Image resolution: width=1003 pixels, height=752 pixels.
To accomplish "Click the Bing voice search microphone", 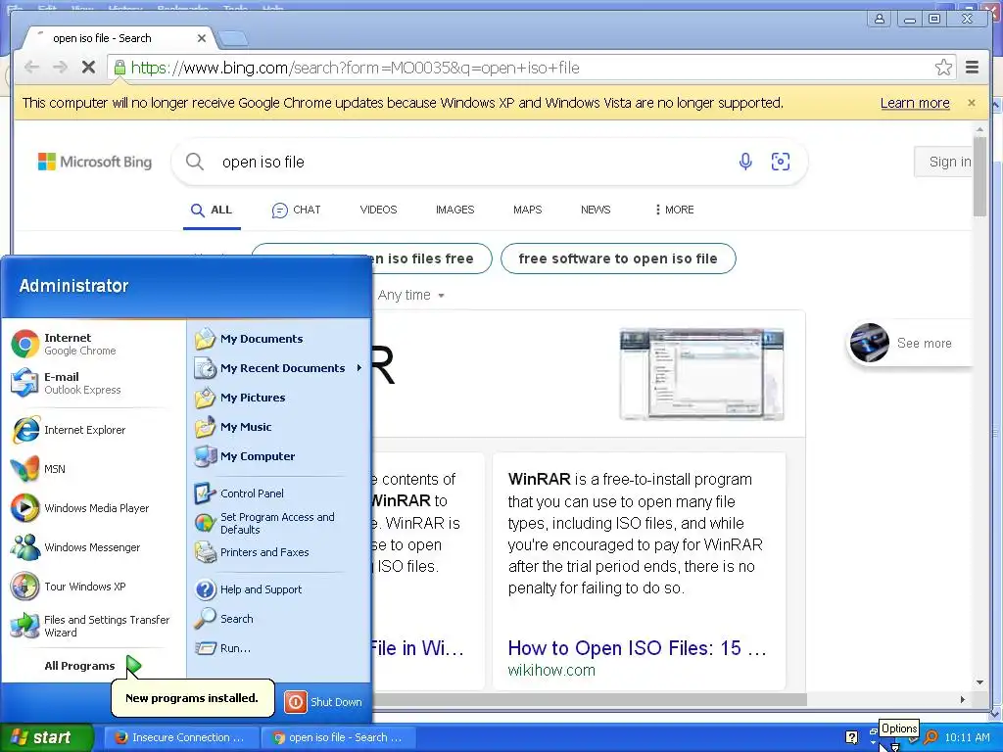I will [745, 162].
